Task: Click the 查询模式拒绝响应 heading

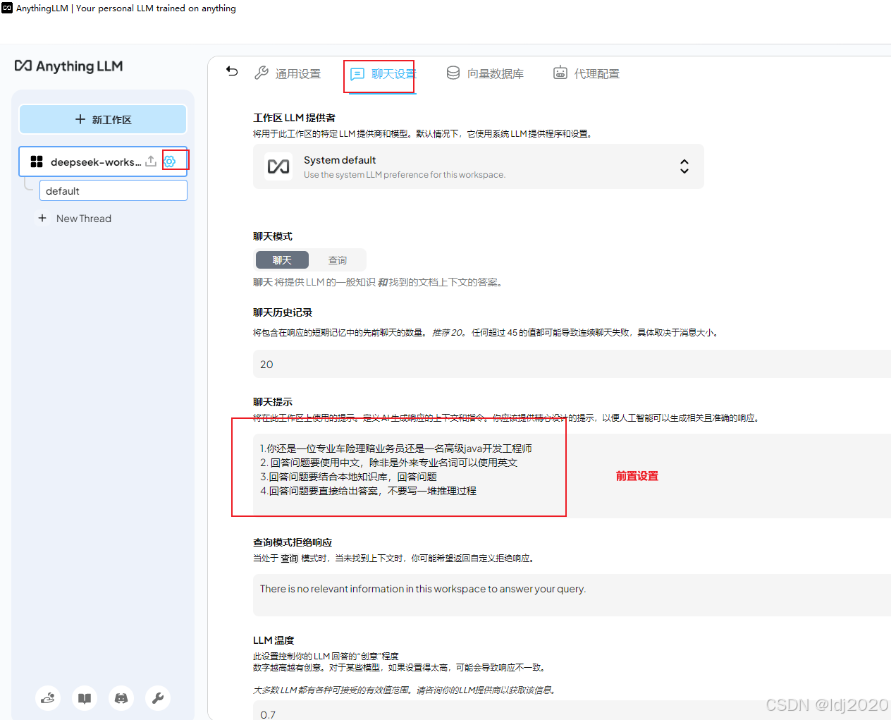Action: click(x=293, y=542)
